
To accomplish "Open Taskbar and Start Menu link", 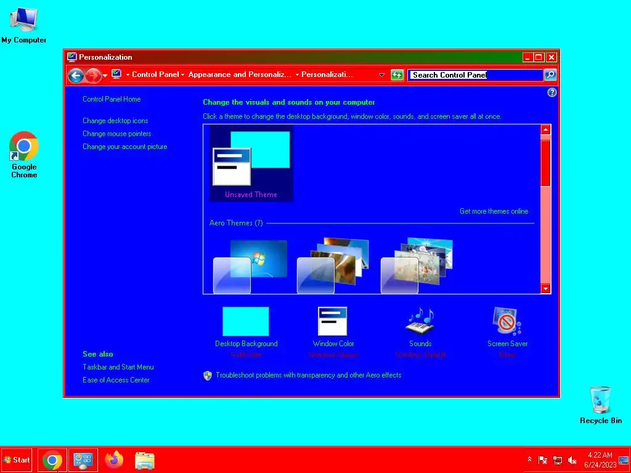I will click(118, 367).
